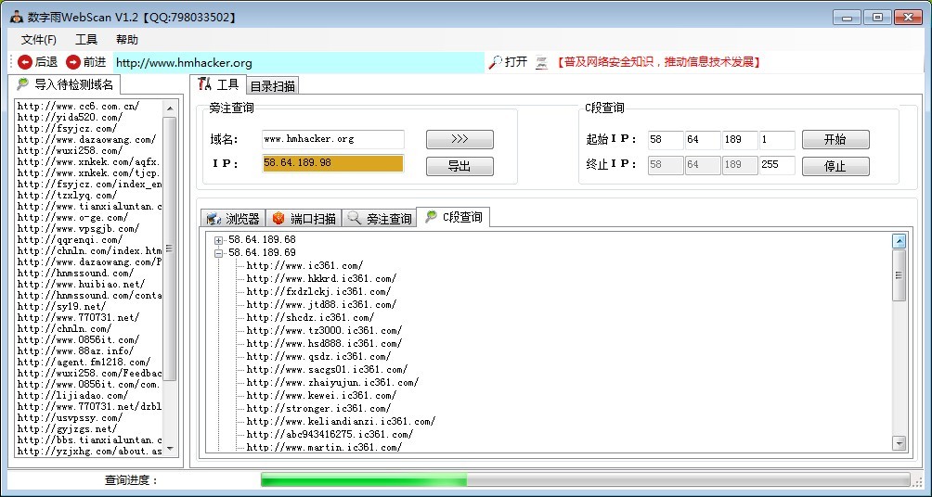Click the app icon in title bar
Viewport: 932px width, 497px height.
click(16, 18)
